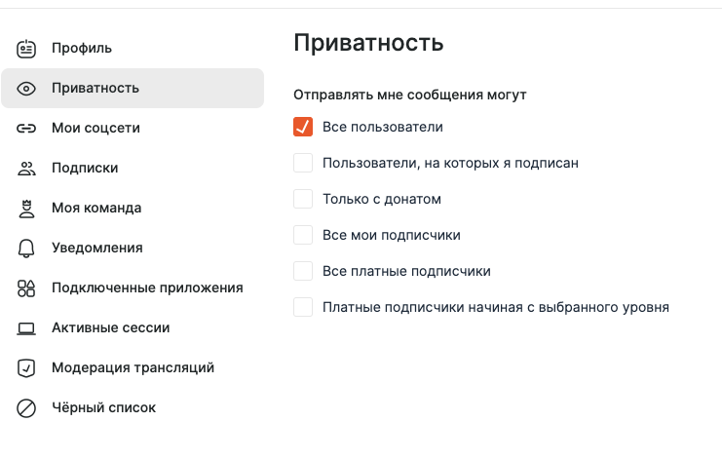Click the bell icon for Уведомления
Image resolution: width=722 pixels, height=460 pixels.
pyautogui.click(x=26, y=249)
